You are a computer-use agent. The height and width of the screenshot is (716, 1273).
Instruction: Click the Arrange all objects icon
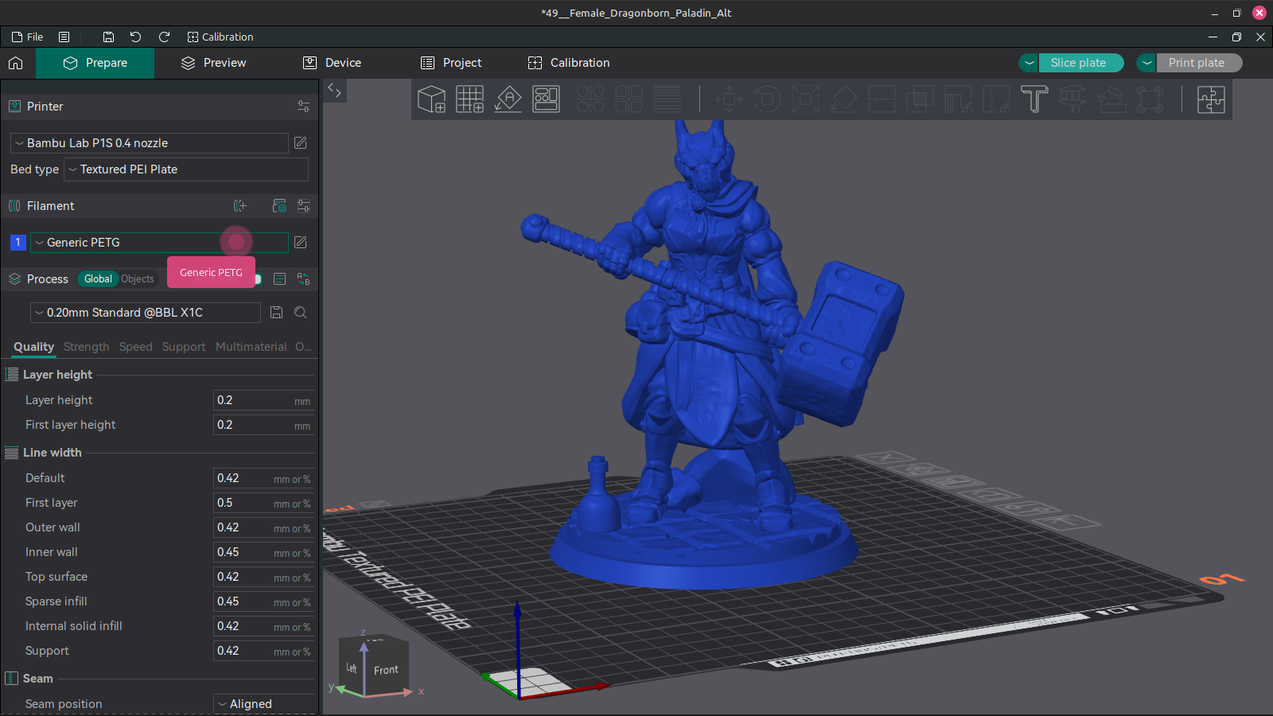coord(547,99)
